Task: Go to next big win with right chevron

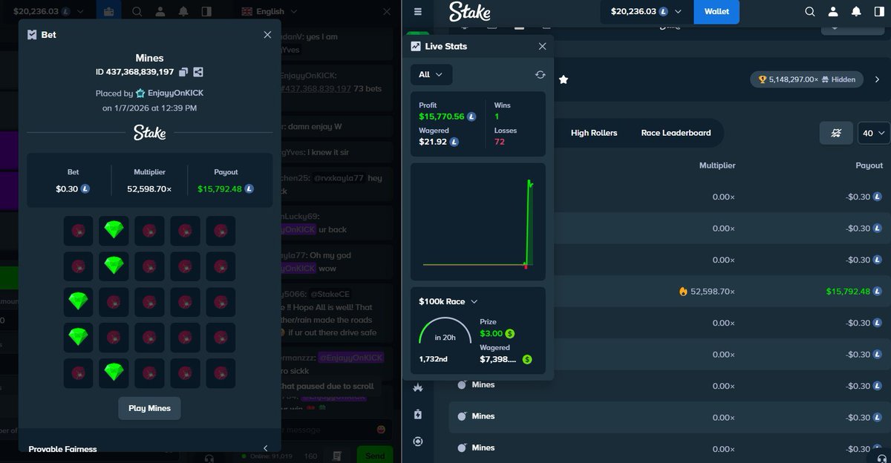Action: click(876, 79)
